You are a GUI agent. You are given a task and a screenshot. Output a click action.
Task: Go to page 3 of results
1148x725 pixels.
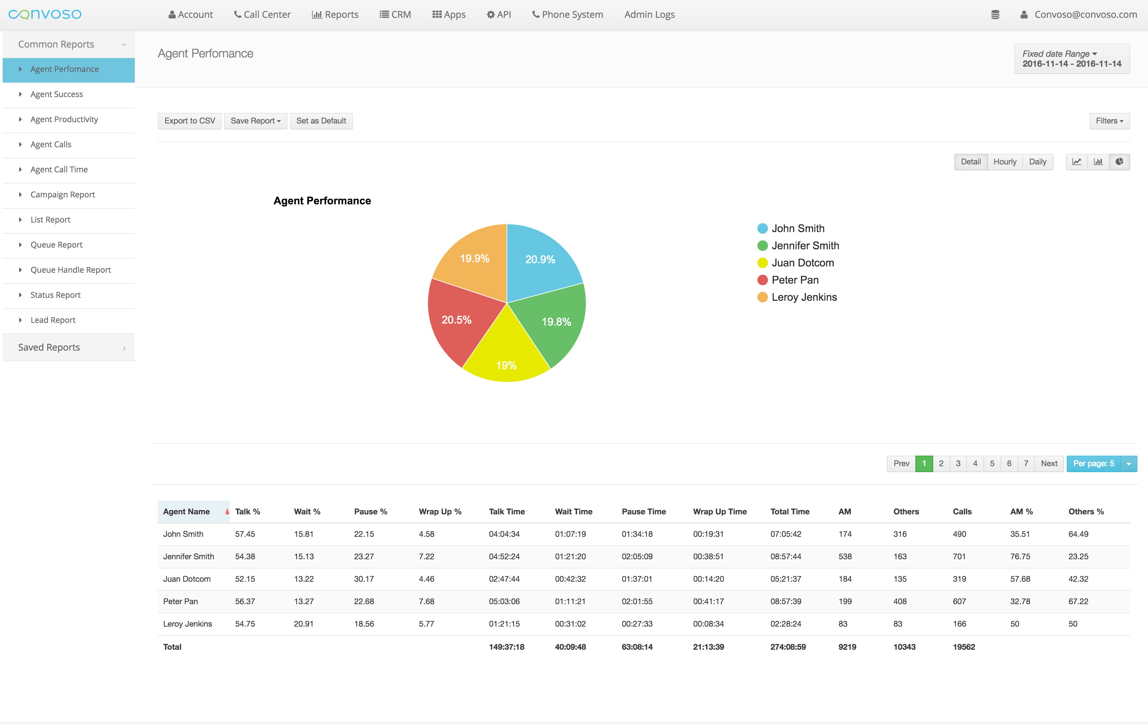[958, 464]
